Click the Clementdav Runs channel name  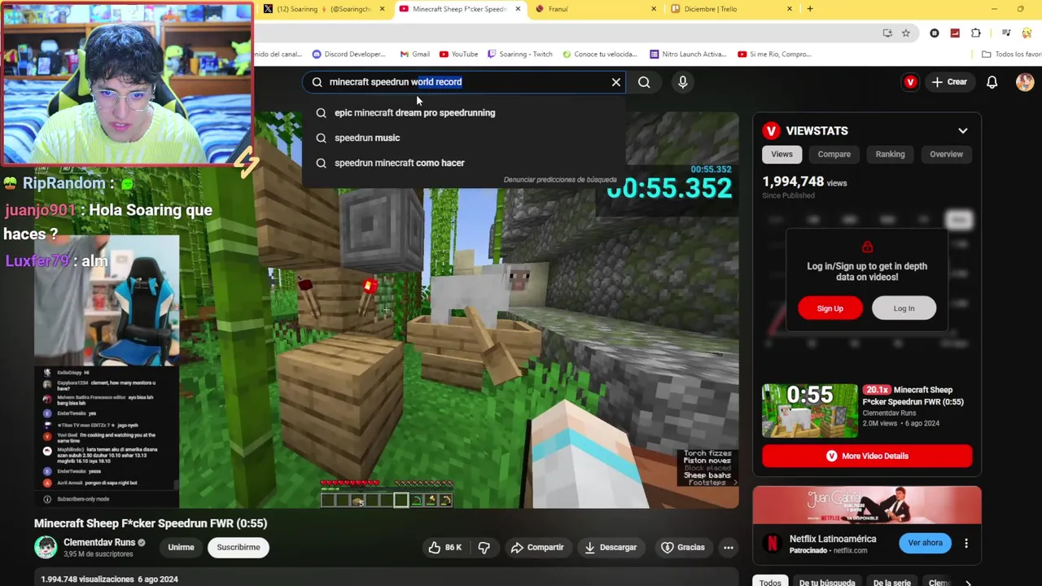coord(99,542)
